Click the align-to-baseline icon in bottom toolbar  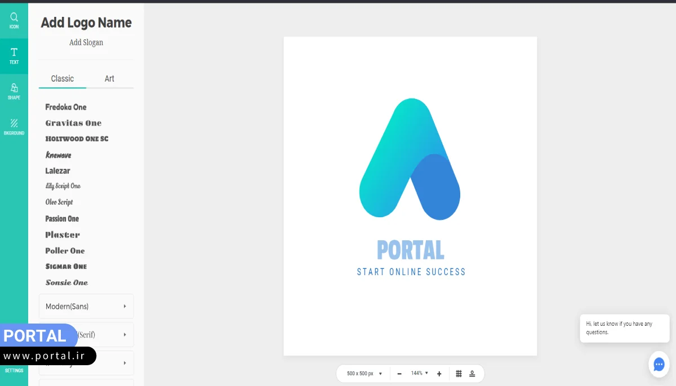tap(472, 374)
